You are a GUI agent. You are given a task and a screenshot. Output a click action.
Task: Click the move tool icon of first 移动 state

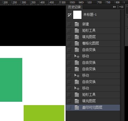77,56
